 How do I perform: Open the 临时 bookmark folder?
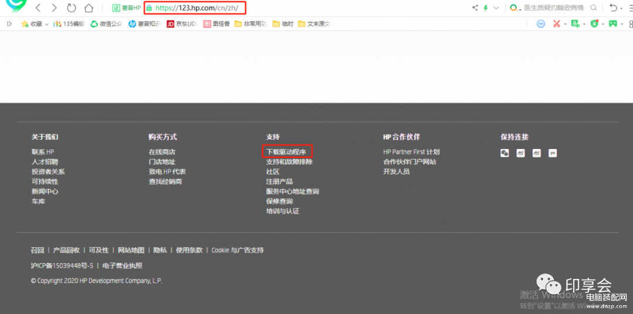(x=283, y=24)
